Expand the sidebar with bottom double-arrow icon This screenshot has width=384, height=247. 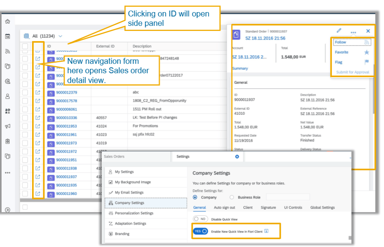click(7, 210)
